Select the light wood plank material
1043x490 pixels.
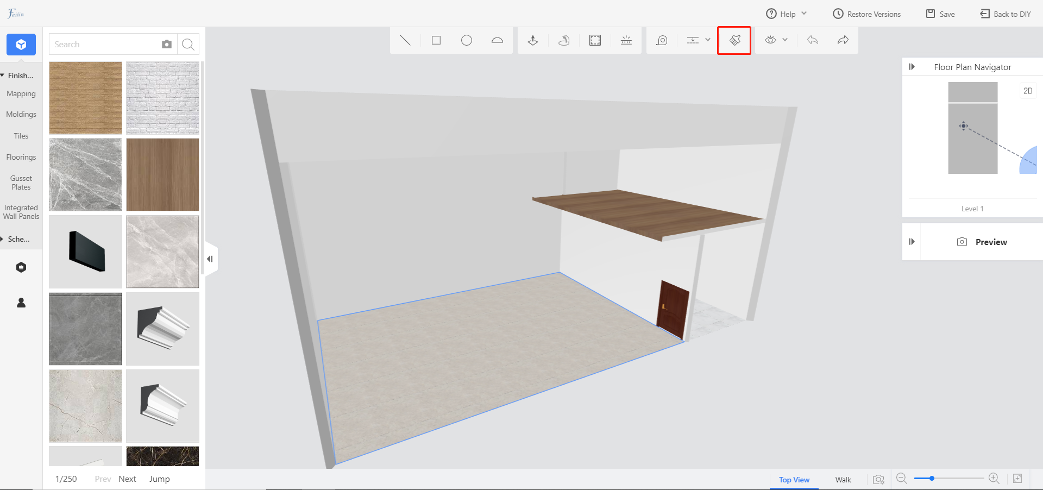coord(85,98)
